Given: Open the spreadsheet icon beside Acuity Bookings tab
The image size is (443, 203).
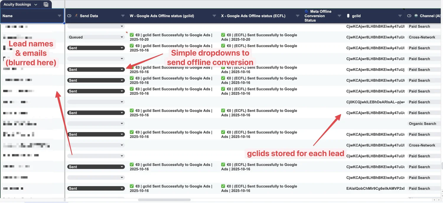Looking at the screenshot, I should point(46,4).
